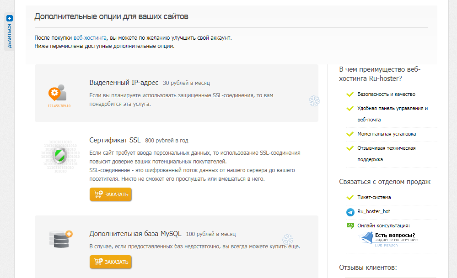
Task: Click the plus icon above Делиться
Action: point(10,18)
